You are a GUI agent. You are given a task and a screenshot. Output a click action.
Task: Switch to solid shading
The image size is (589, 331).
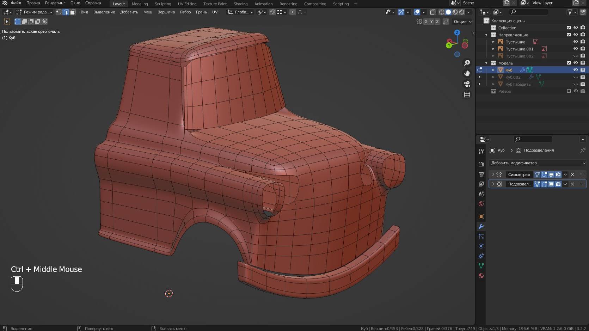[x=448, y=12]
